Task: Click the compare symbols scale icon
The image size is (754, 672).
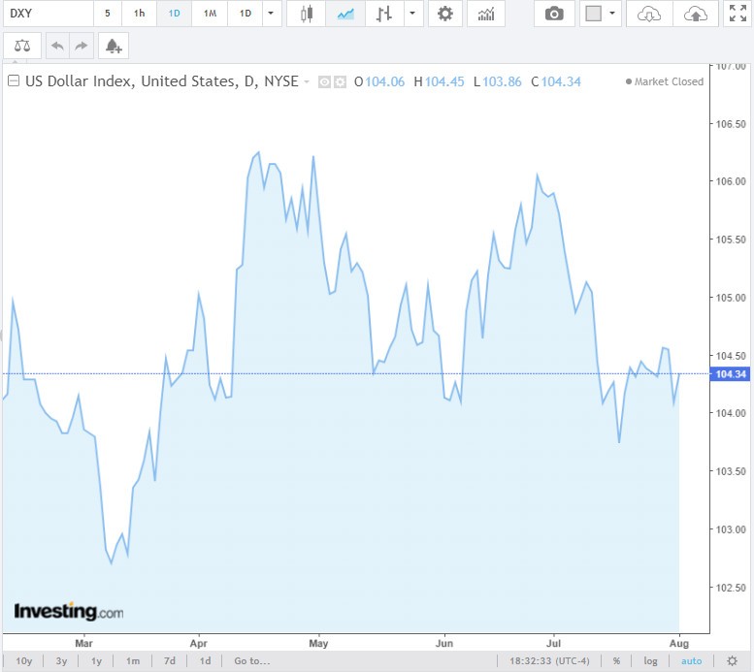Action: 22,46
